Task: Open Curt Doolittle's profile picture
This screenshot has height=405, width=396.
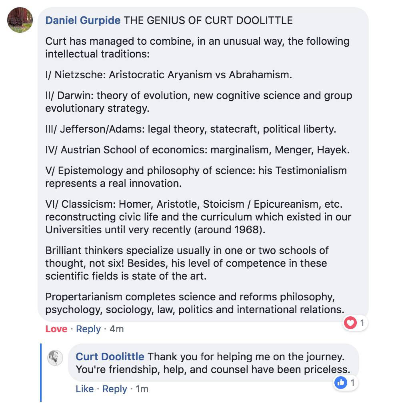Action: pos(55,357)
